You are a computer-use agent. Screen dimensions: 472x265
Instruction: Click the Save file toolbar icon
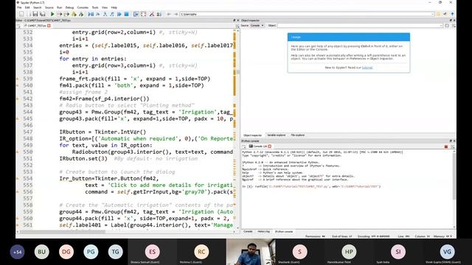coord(35,14)
